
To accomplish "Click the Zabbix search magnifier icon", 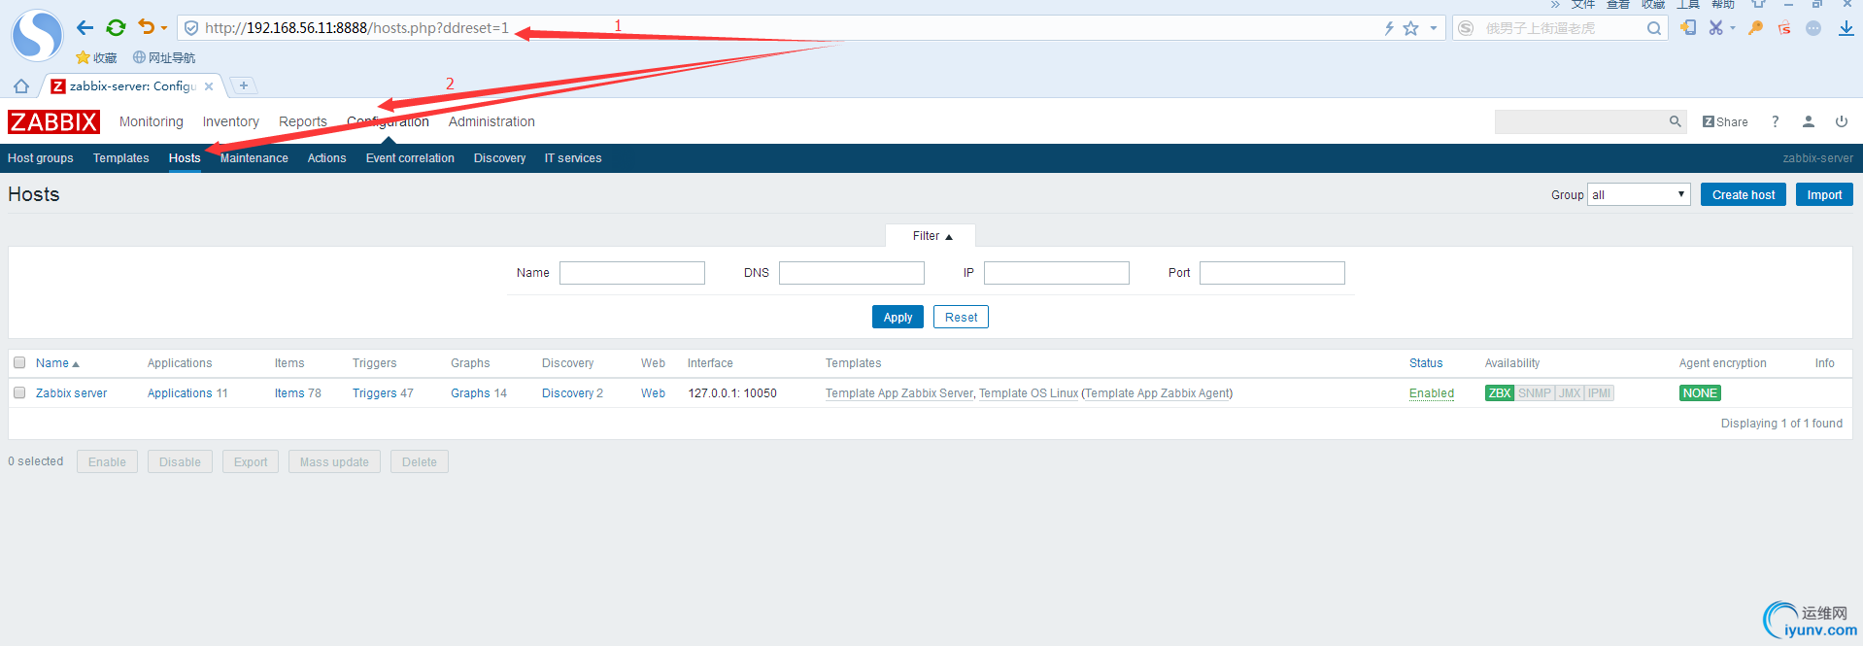I will click(x=1675, y=121).
